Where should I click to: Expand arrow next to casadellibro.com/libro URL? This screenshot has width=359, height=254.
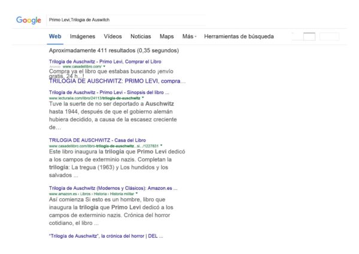click(x=161, y=146)
